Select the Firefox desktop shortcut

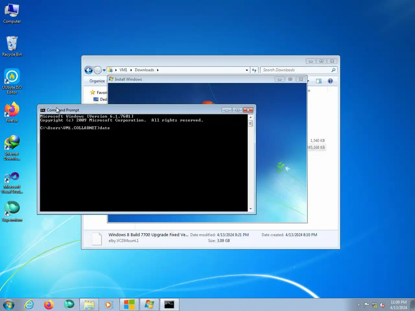[x=12, y=112]
